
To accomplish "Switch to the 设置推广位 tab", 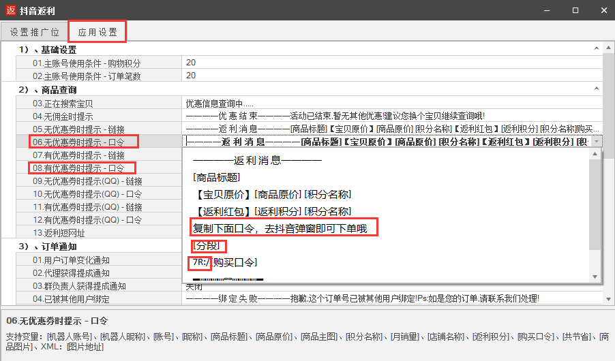I will (34, 32).
